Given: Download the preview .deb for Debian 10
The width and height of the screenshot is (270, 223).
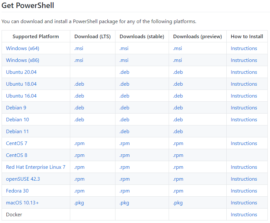Looking at the screenshot, I should tap(178, 119).
